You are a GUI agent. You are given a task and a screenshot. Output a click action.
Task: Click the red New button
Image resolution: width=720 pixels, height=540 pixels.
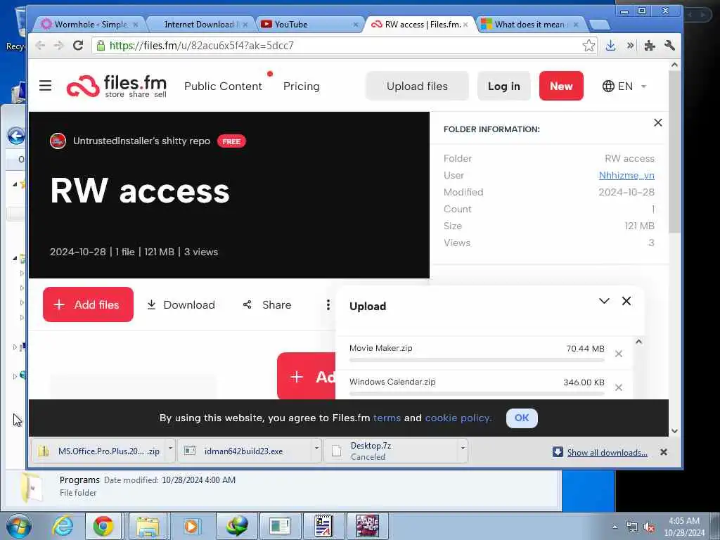tap(561, 86)
